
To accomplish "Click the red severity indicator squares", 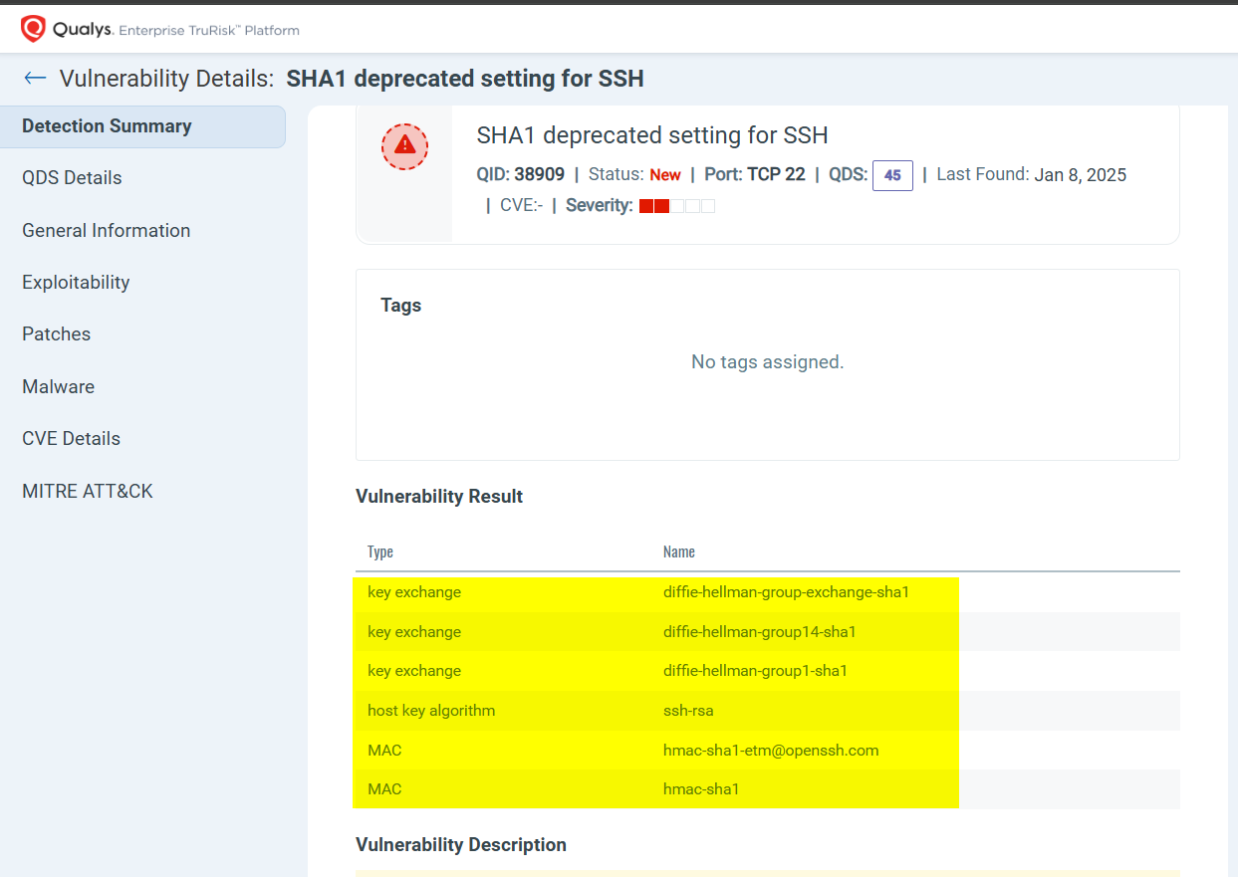I will [678, 205].
